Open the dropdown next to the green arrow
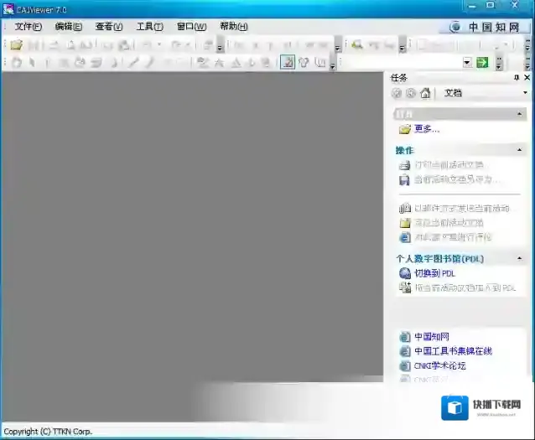Screen dimensions: 535x440 coord(467,63)
